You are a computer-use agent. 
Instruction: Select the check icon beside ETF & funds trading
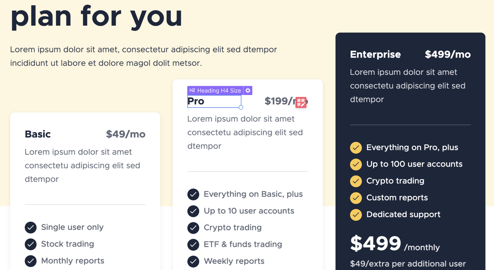pyautogui.click(x=193, y=245)
